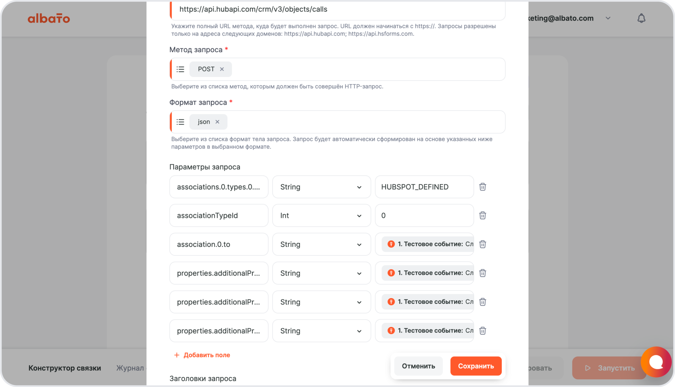675x387 pixels.
Task: Delete the HUBSPOT_DEFINED parameter row
Action: pos(483,187)
